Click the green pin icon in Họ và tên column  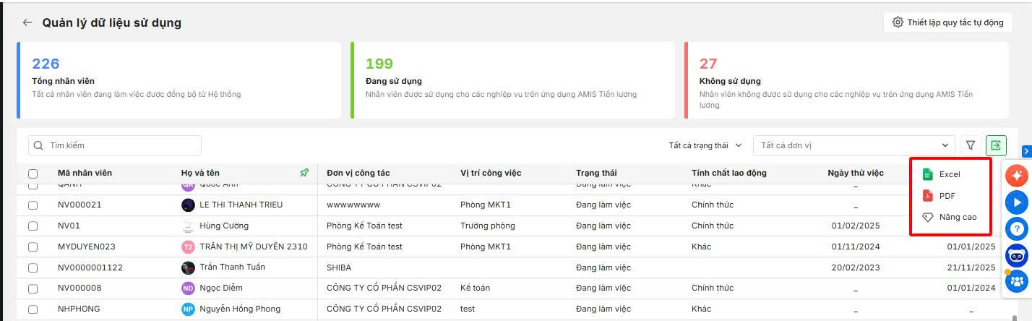[304, 173]
